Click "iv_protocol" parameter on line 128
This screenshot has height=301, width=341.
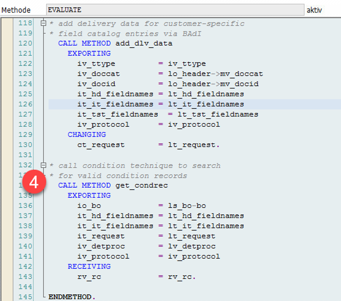[x=103, y=125]
